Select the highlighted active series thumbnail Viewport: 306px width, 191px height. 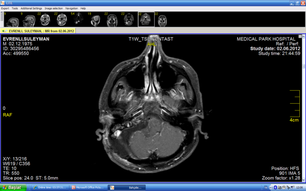146,19
